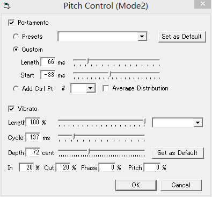Click the vibrato Cycle ms field
The image size is (212, 197).
click(33, 137)
